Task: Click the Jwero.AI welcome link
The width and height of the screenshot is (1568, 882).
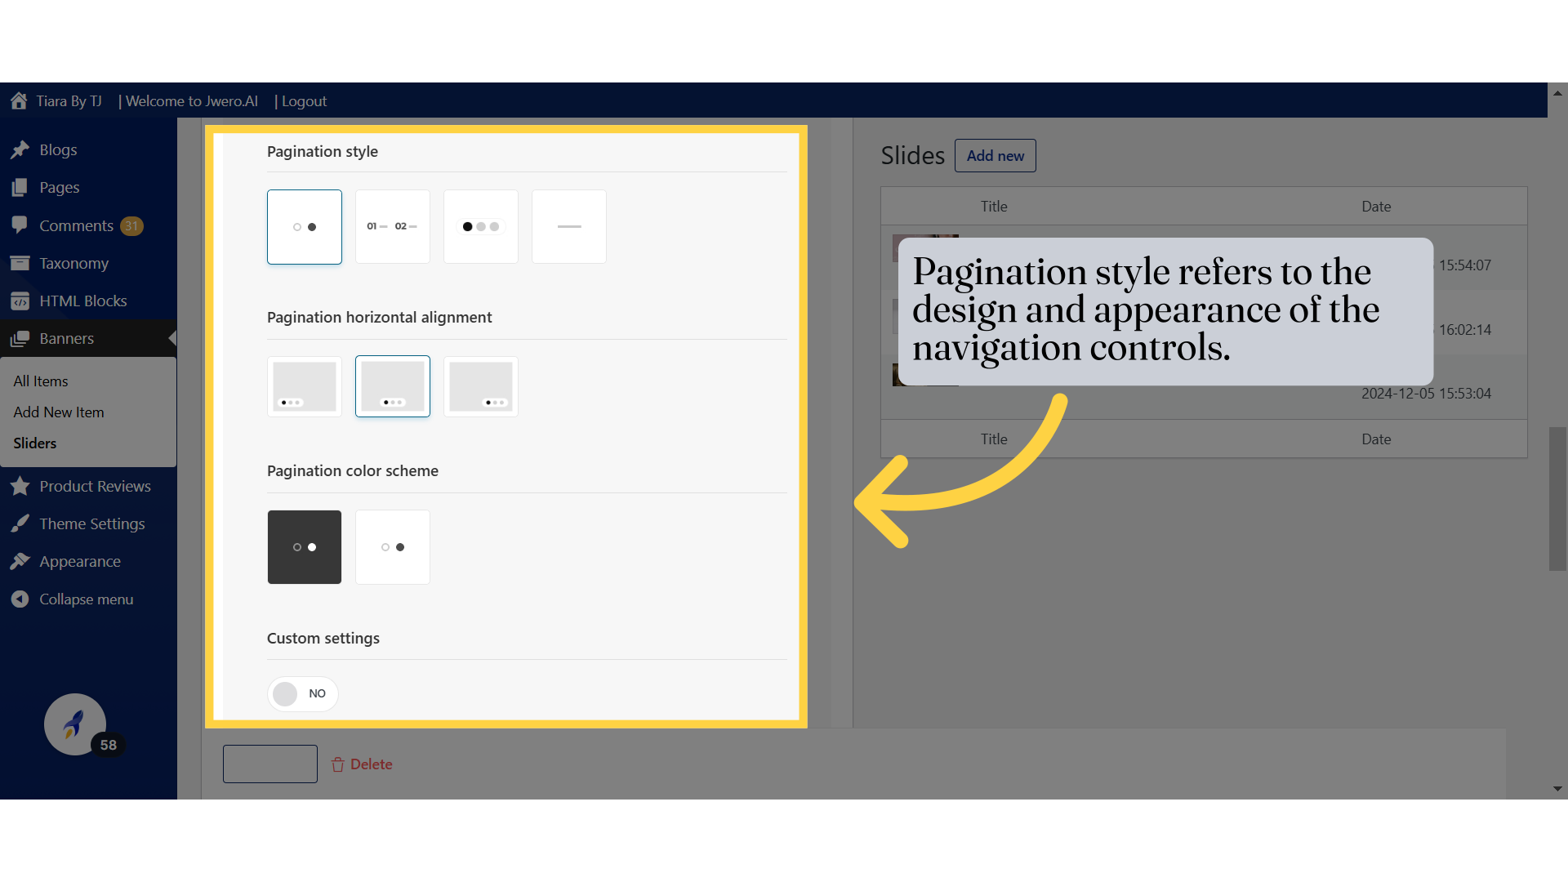Action: click(x=193, y=100)
